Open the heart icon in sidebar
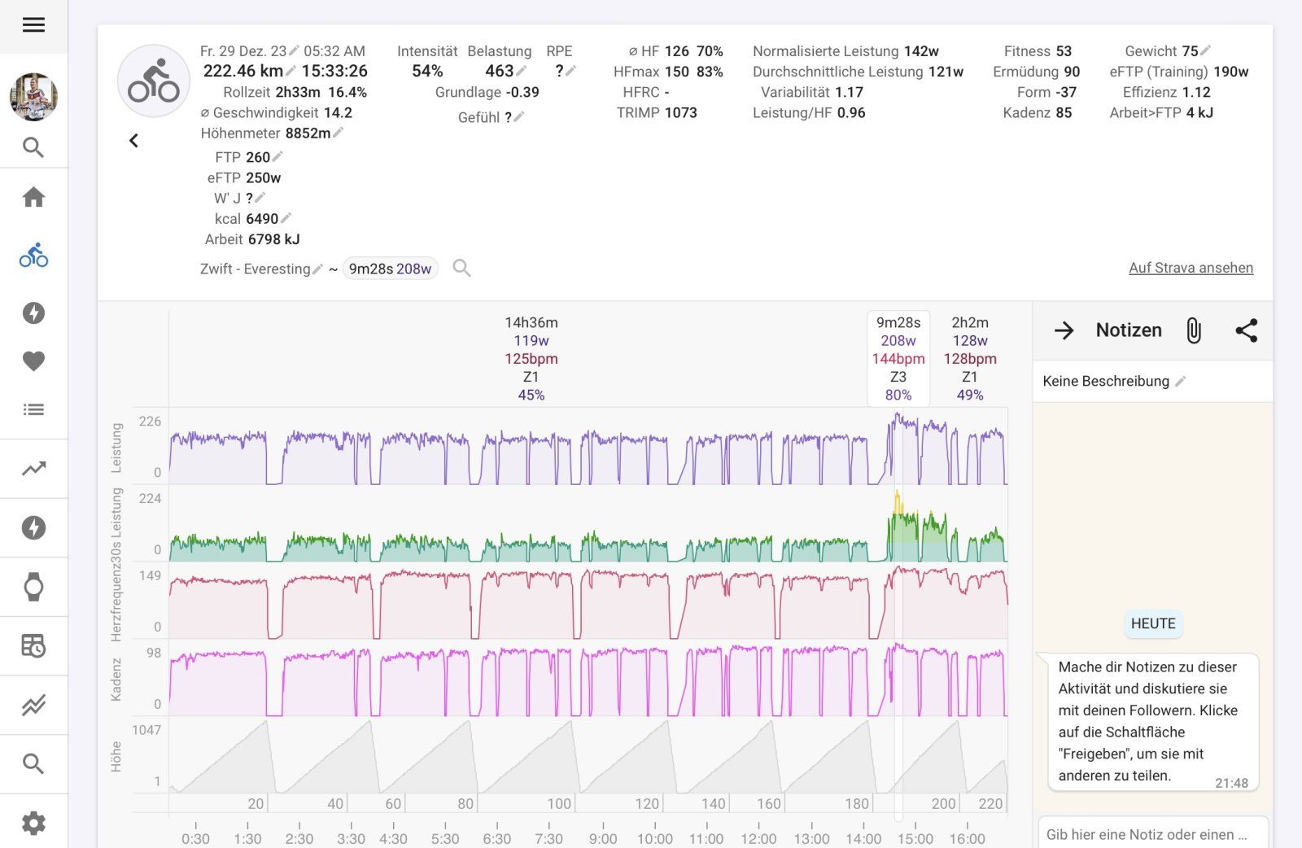The width and height of the screenshot is (1302, 848). click(x=33, y=361)
